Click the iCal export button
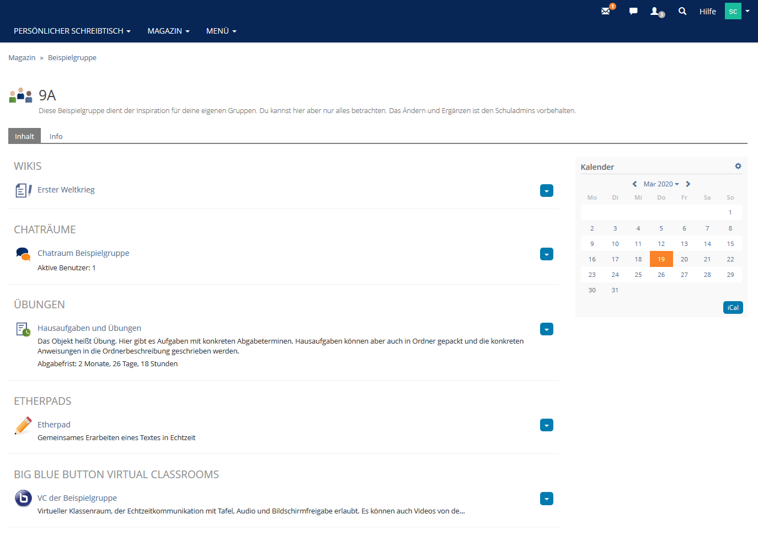This screenshot has height=551, width=758. [733, 308]
